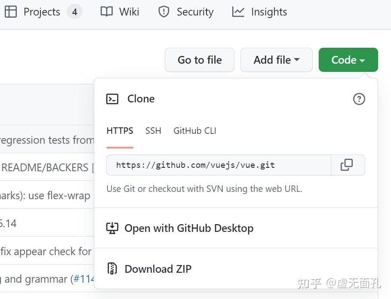
Task: Switch to the GitHub CLI tab
Action: [194, 131]
